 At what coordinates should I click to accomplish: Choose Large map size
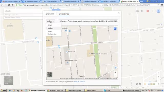coord(49,31)
